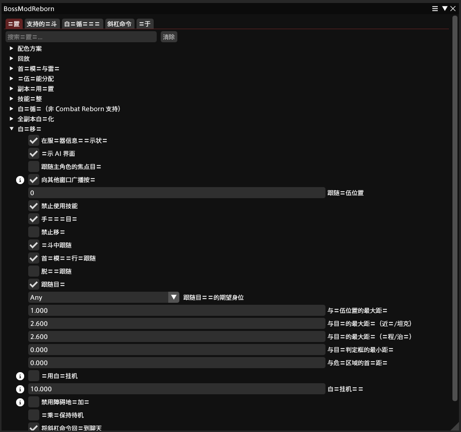This screenshot has width=461, height=432.
Task: Enable =乘=保持待机 checkbox
Action: coord(34,415)
